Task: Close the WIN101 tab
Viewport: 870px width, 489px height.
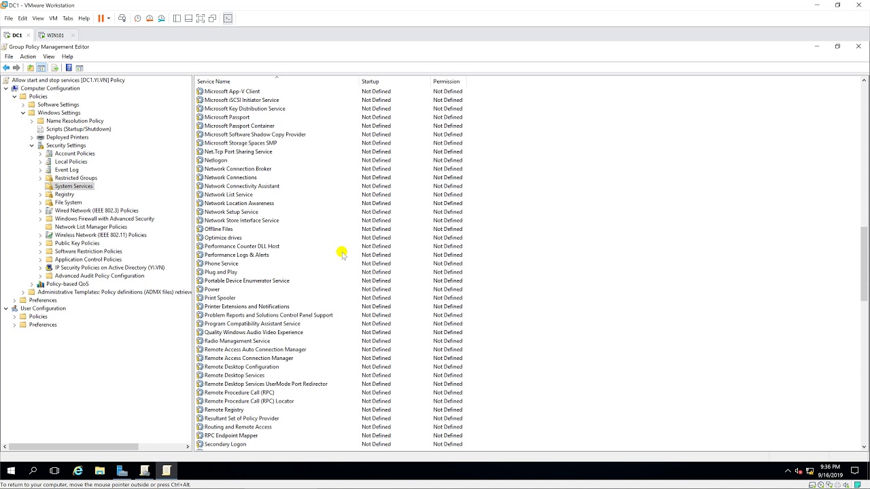Action: 73,35
